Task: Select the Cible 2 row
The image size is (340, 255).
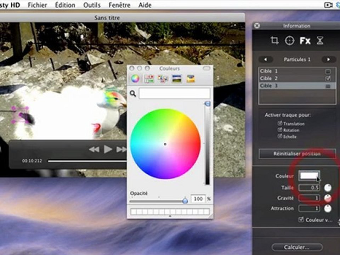Action: coord(297,79)
